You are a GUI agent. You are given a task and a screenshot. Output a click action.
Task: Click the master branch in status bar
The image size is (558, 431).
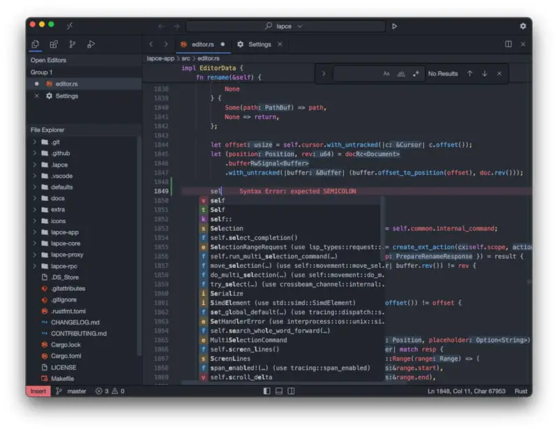coord(76,391)
